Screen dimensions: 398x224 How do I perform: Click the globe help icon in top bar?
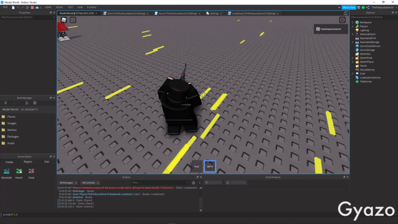[359, 7]
